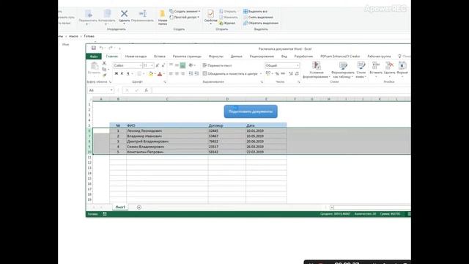The width and height of the screenshot is (469, 264).
Task: Center text horizontally in cell
Action: click(x=177, y=73)
